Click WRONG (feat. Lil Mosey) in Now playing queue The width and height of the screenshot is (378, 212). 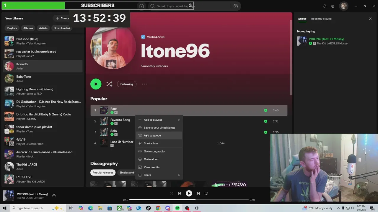coord(326,39)
